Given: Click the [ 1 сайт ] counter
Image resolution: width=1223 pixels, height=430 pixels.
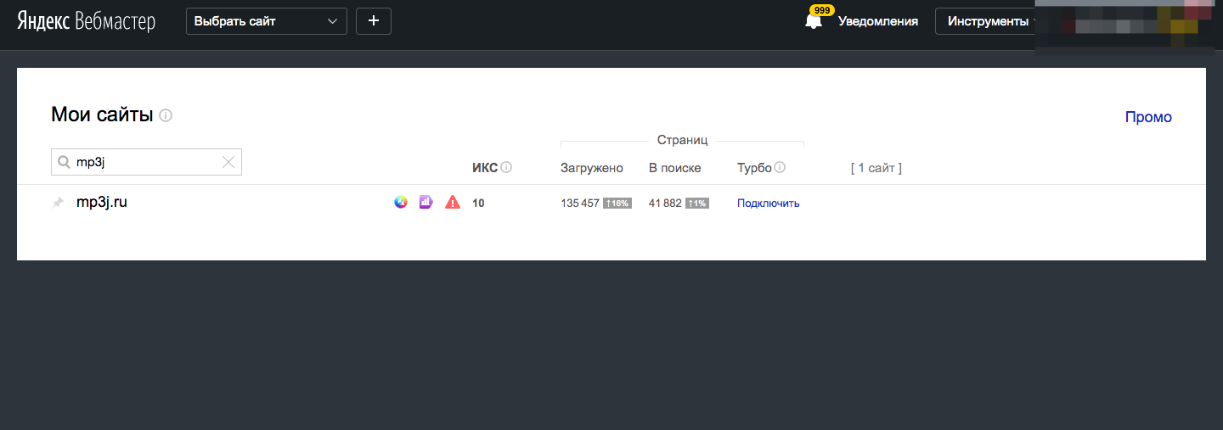Looking at the screenshot, I should click(x=876, y=168).
